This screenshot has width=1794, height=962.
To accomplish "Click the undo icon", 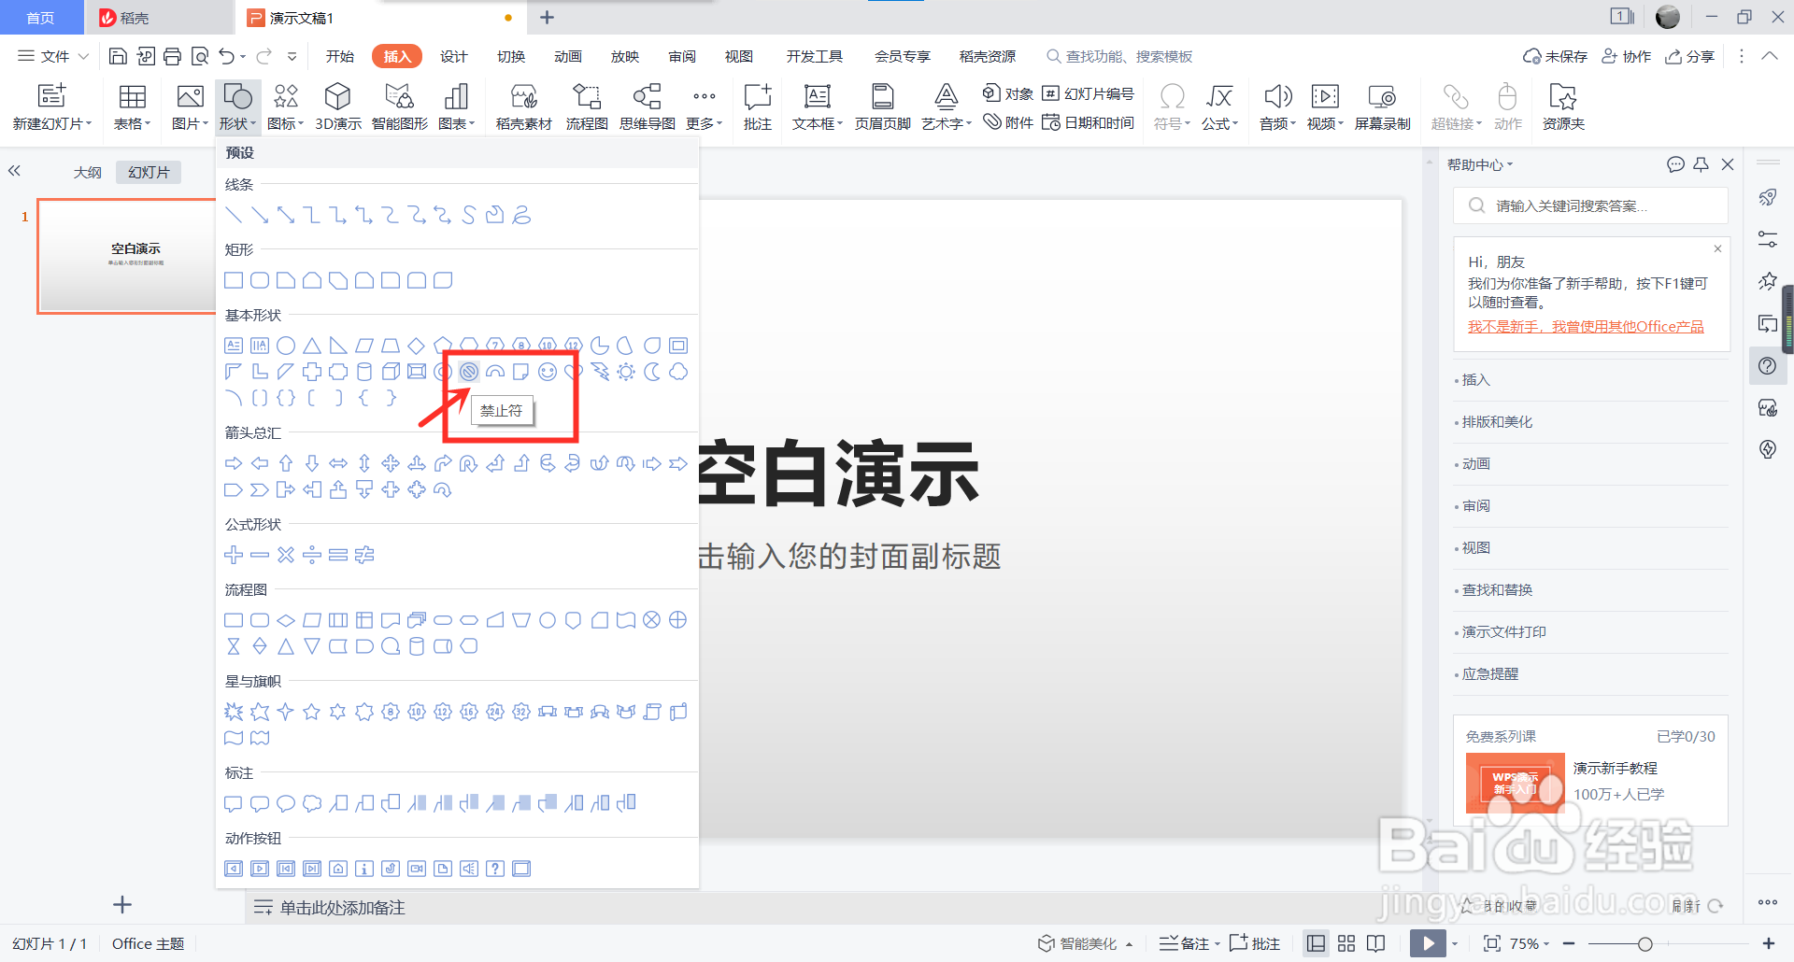I will tap(226, 56).
